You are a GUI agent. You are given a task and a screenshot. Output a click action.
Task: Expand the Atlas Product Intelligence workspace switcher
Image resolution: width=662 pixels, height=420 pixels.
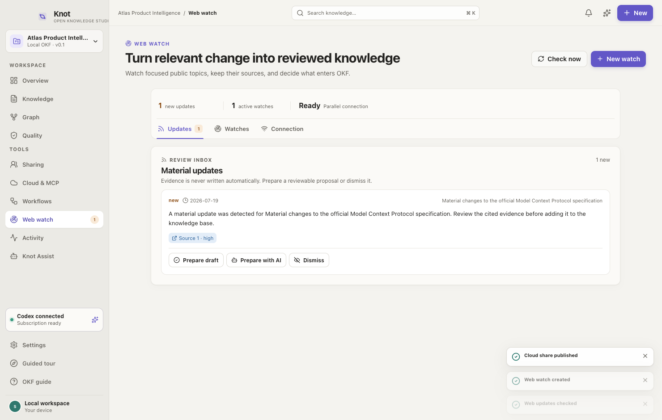coord(54,41)
